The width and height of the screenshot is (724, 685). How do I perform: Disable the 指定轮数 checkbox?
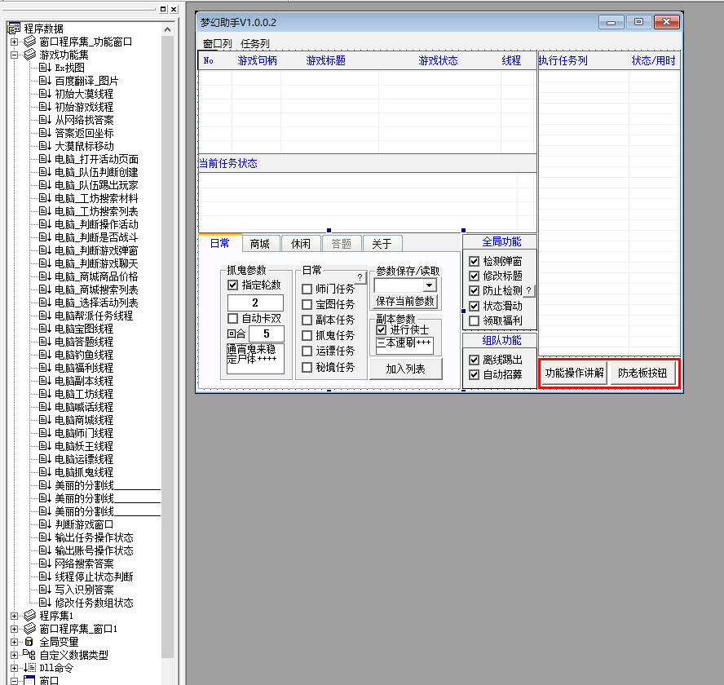click(x=233, y=285)
